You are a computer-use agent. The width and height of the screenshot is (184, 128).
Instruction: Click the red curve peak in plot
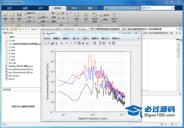[x=90, y=55]
